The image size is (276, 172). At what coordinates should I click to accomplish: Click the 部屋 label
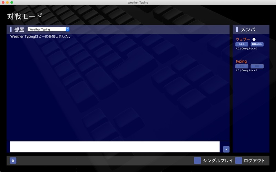19,30
